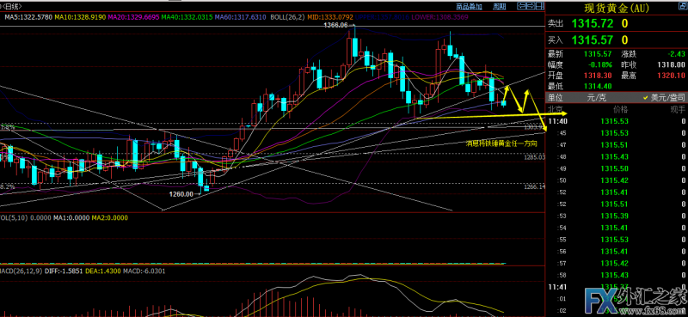Click the 幅度 value -0.18%
This screenshot has width=688, height=317.
600,64
